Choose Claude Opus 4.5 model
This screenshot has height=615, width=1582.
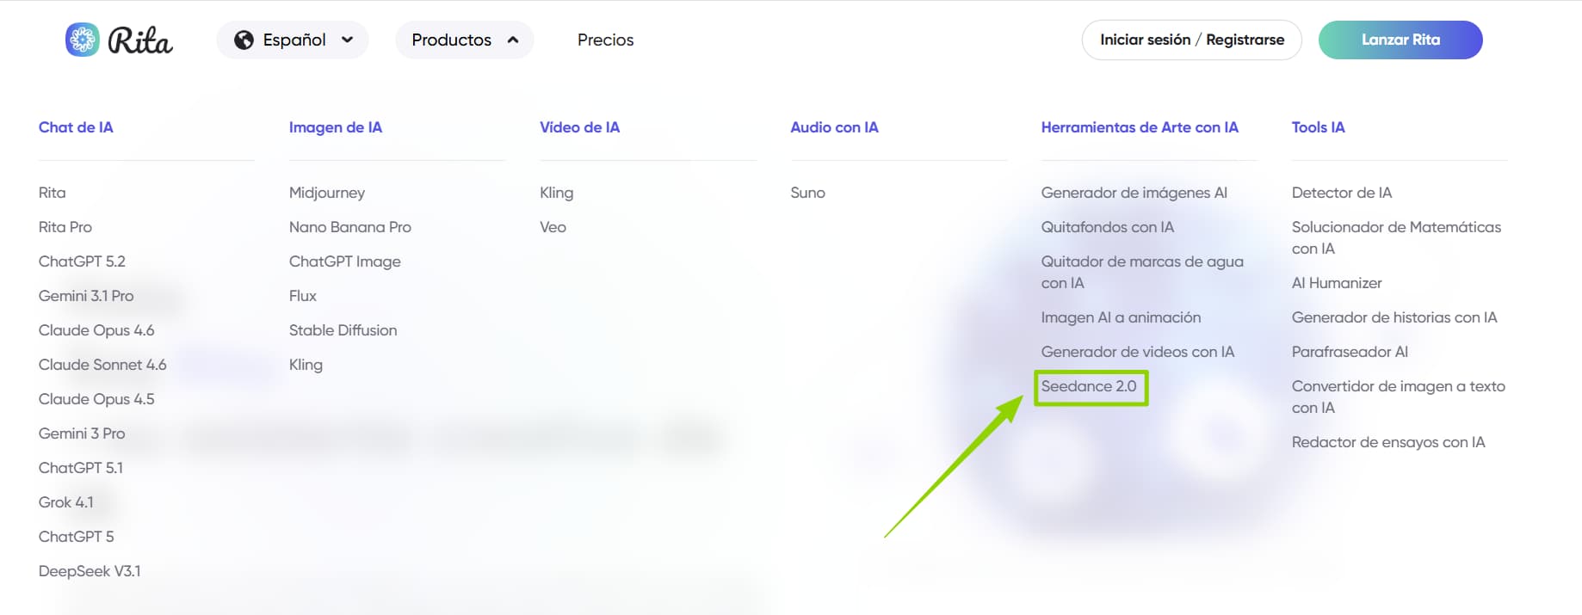(96, 399)
